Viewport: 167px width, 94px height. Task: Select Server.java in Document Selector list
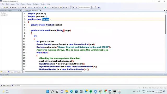[4, 15]
